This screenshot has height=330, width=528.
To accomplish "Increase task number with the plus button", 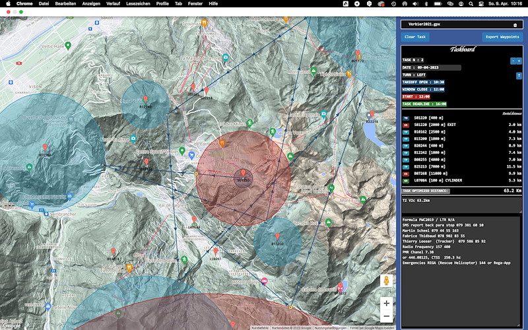I will [x=519, y=61].
